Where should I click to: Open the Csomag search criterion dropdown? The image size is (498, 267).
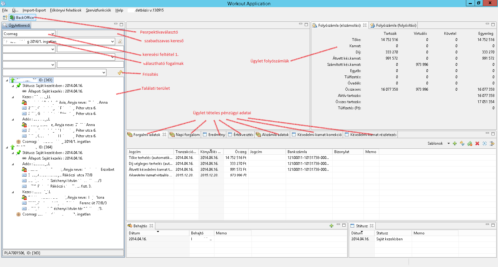(x=53, y=34)
